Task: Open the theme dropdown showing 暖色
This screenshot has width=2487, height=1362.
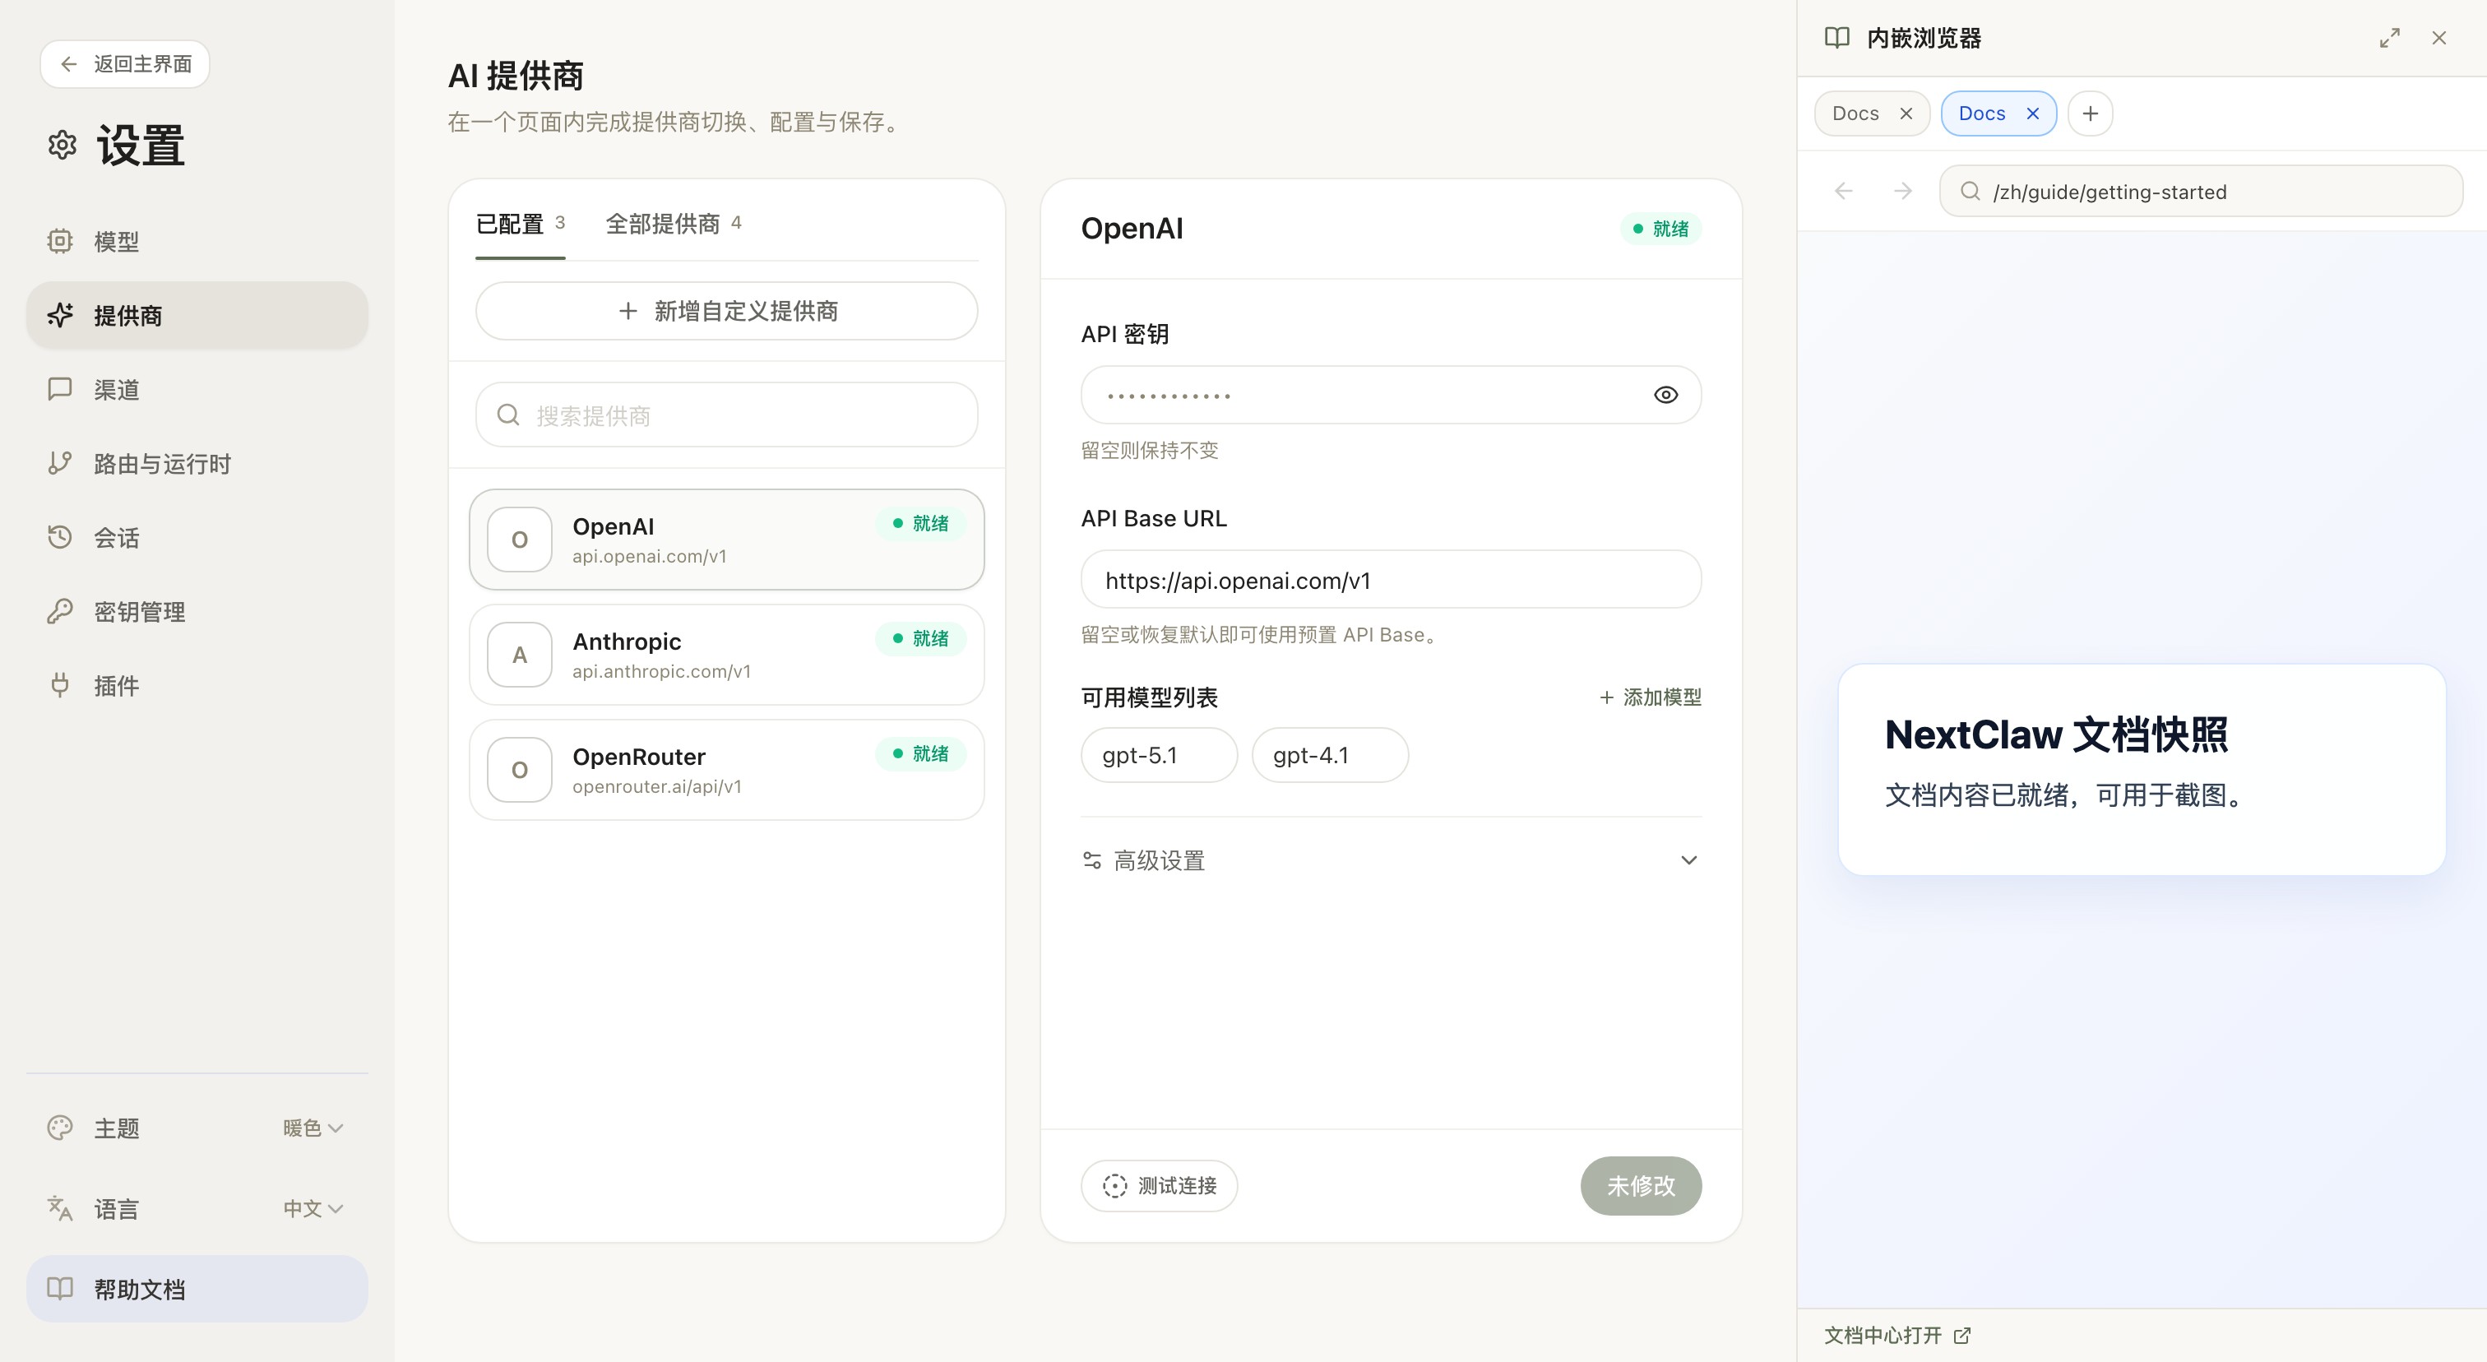Action: (311, 1128)
